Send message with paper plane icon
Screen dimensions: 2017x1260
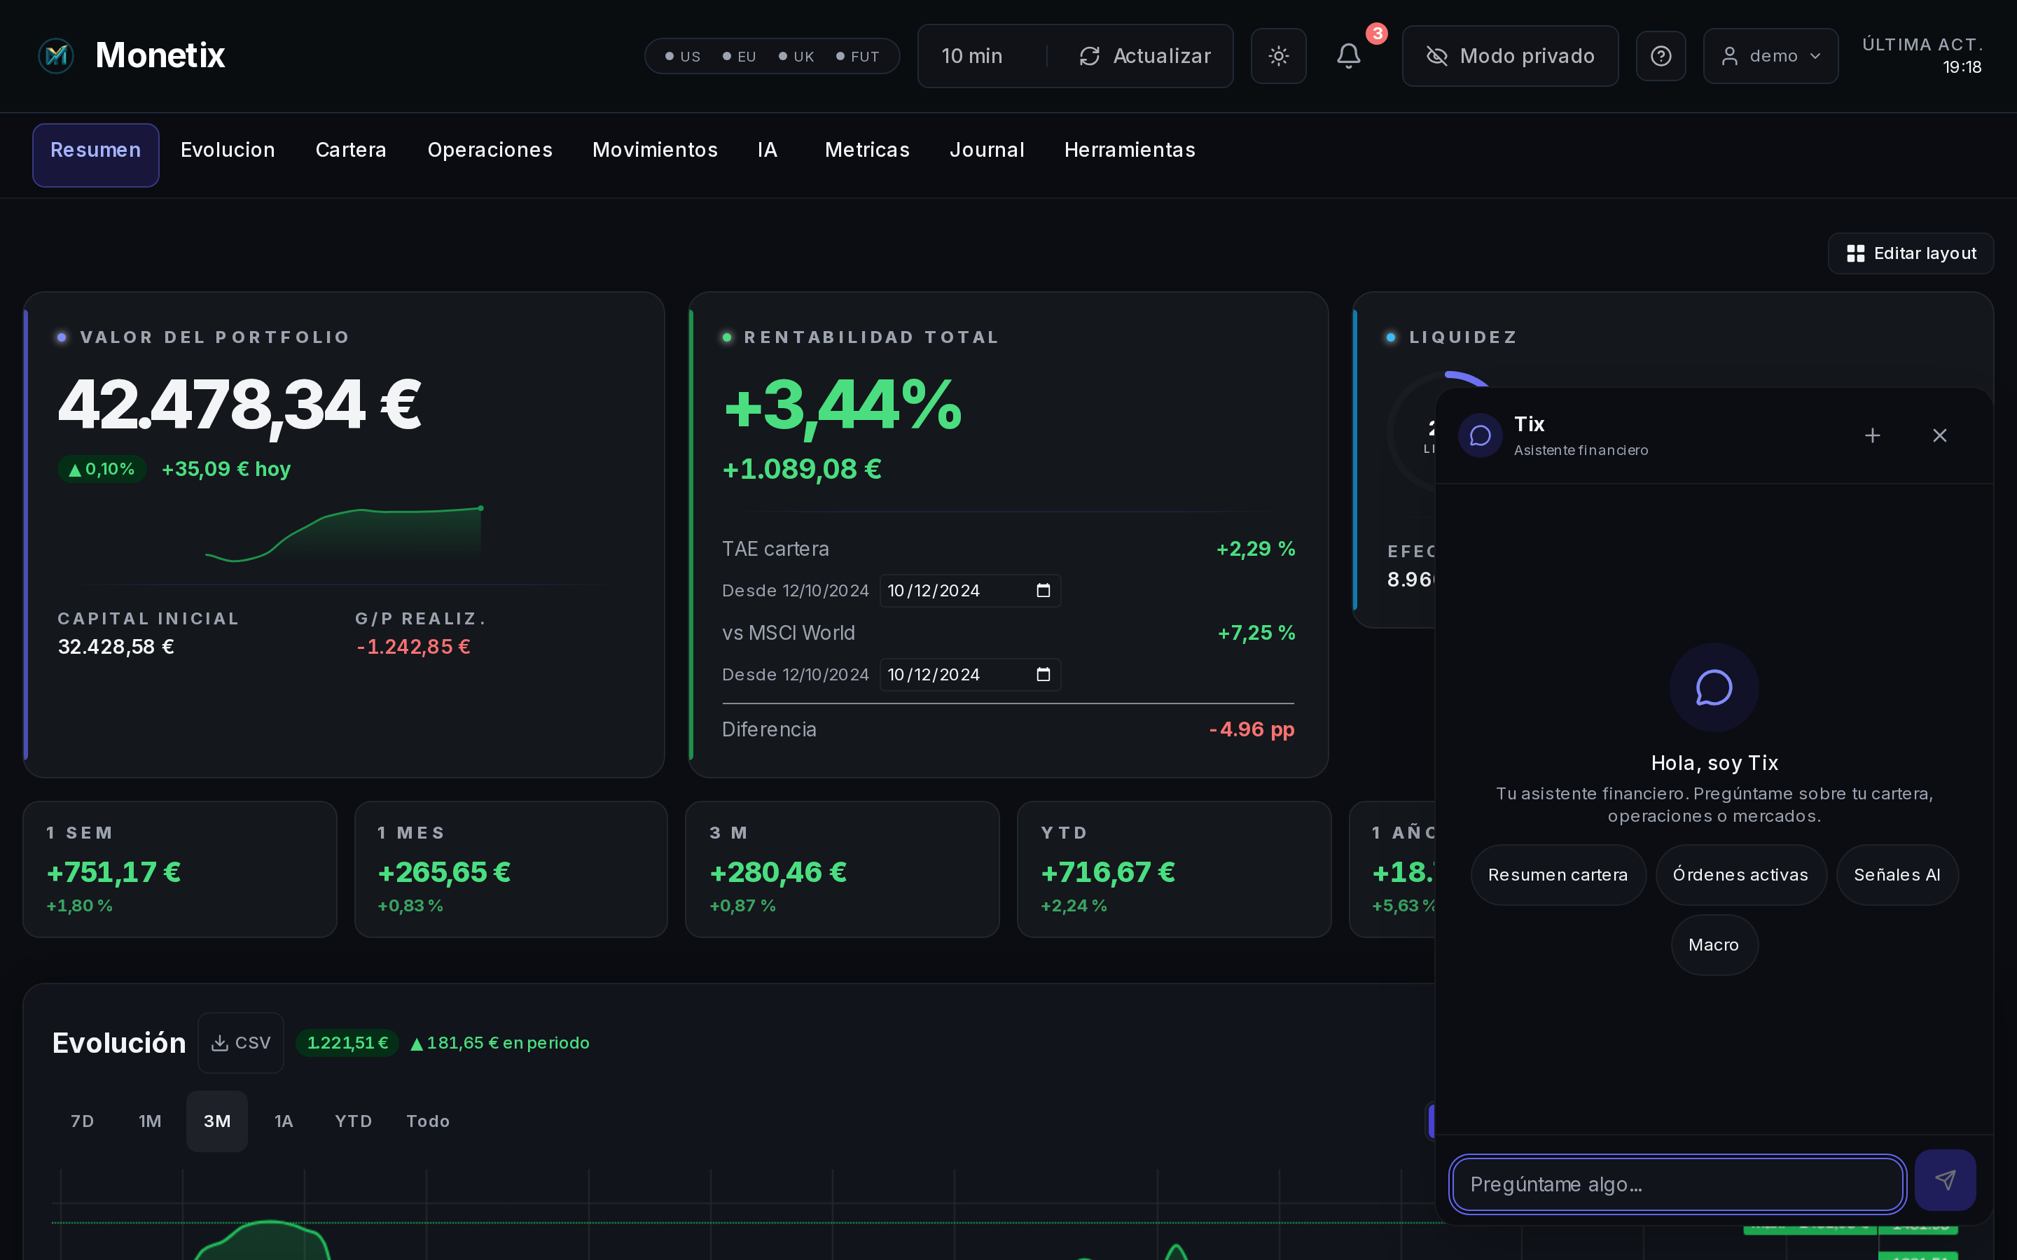click(x=1944, y=1180)
